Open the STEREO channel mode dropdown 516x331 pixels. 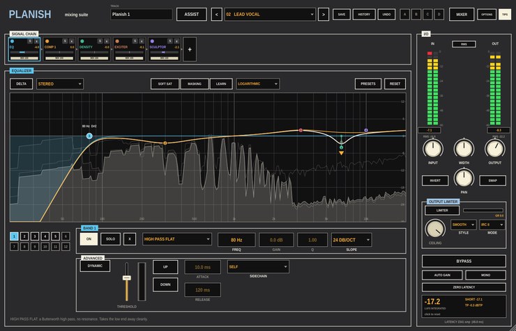pos(60,84)
